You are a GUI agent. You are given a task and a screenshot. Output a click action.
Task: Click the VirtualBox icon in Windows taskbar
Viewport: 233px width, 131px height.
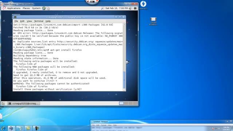point(11,128)
